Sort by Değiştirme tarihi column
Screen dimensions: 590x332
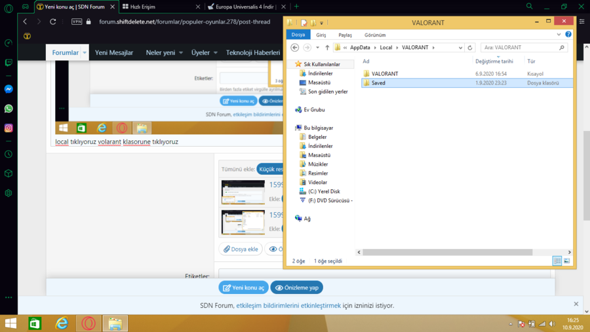[494, 62]
